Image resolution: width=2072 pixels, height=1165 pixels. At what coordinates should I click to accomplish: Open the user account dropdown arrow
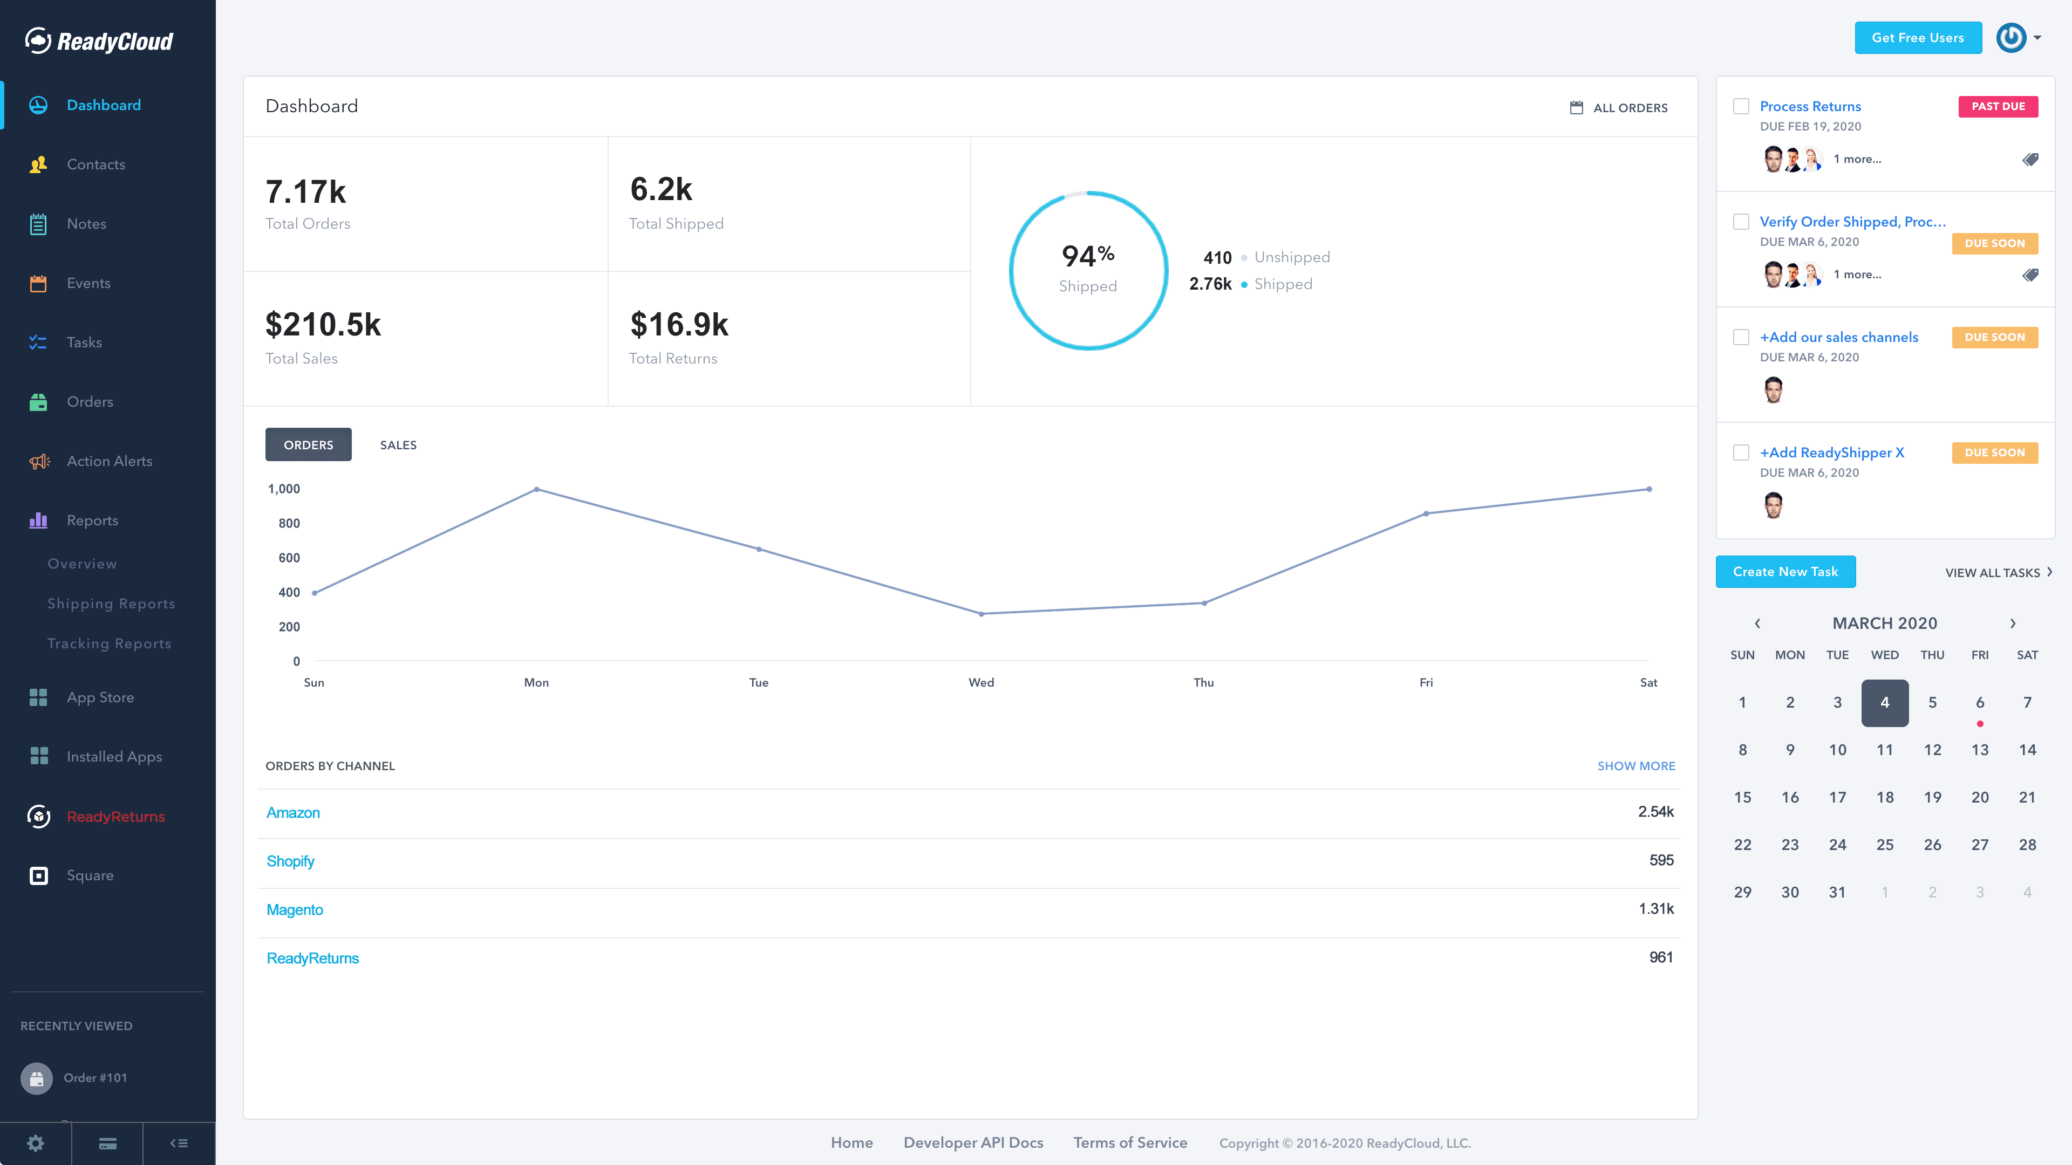tap(2037, 38)
